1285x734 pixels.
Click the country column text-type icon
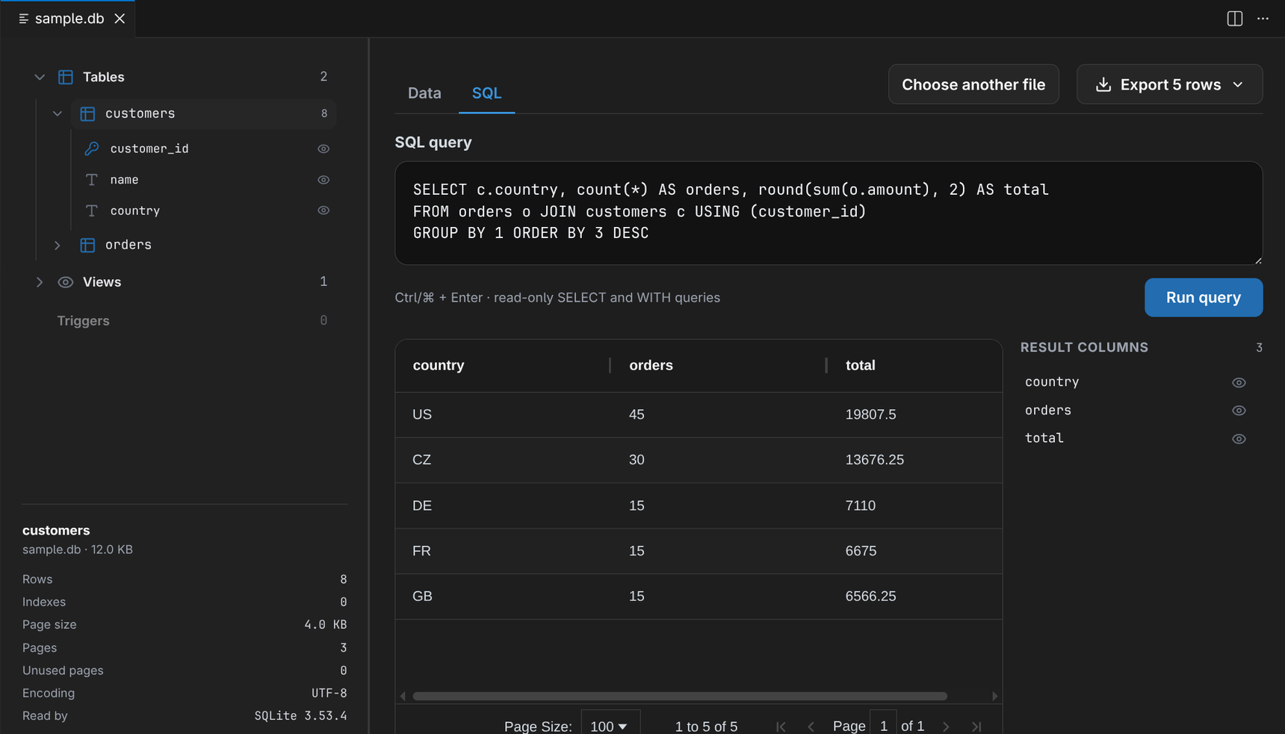pos(91,211)
